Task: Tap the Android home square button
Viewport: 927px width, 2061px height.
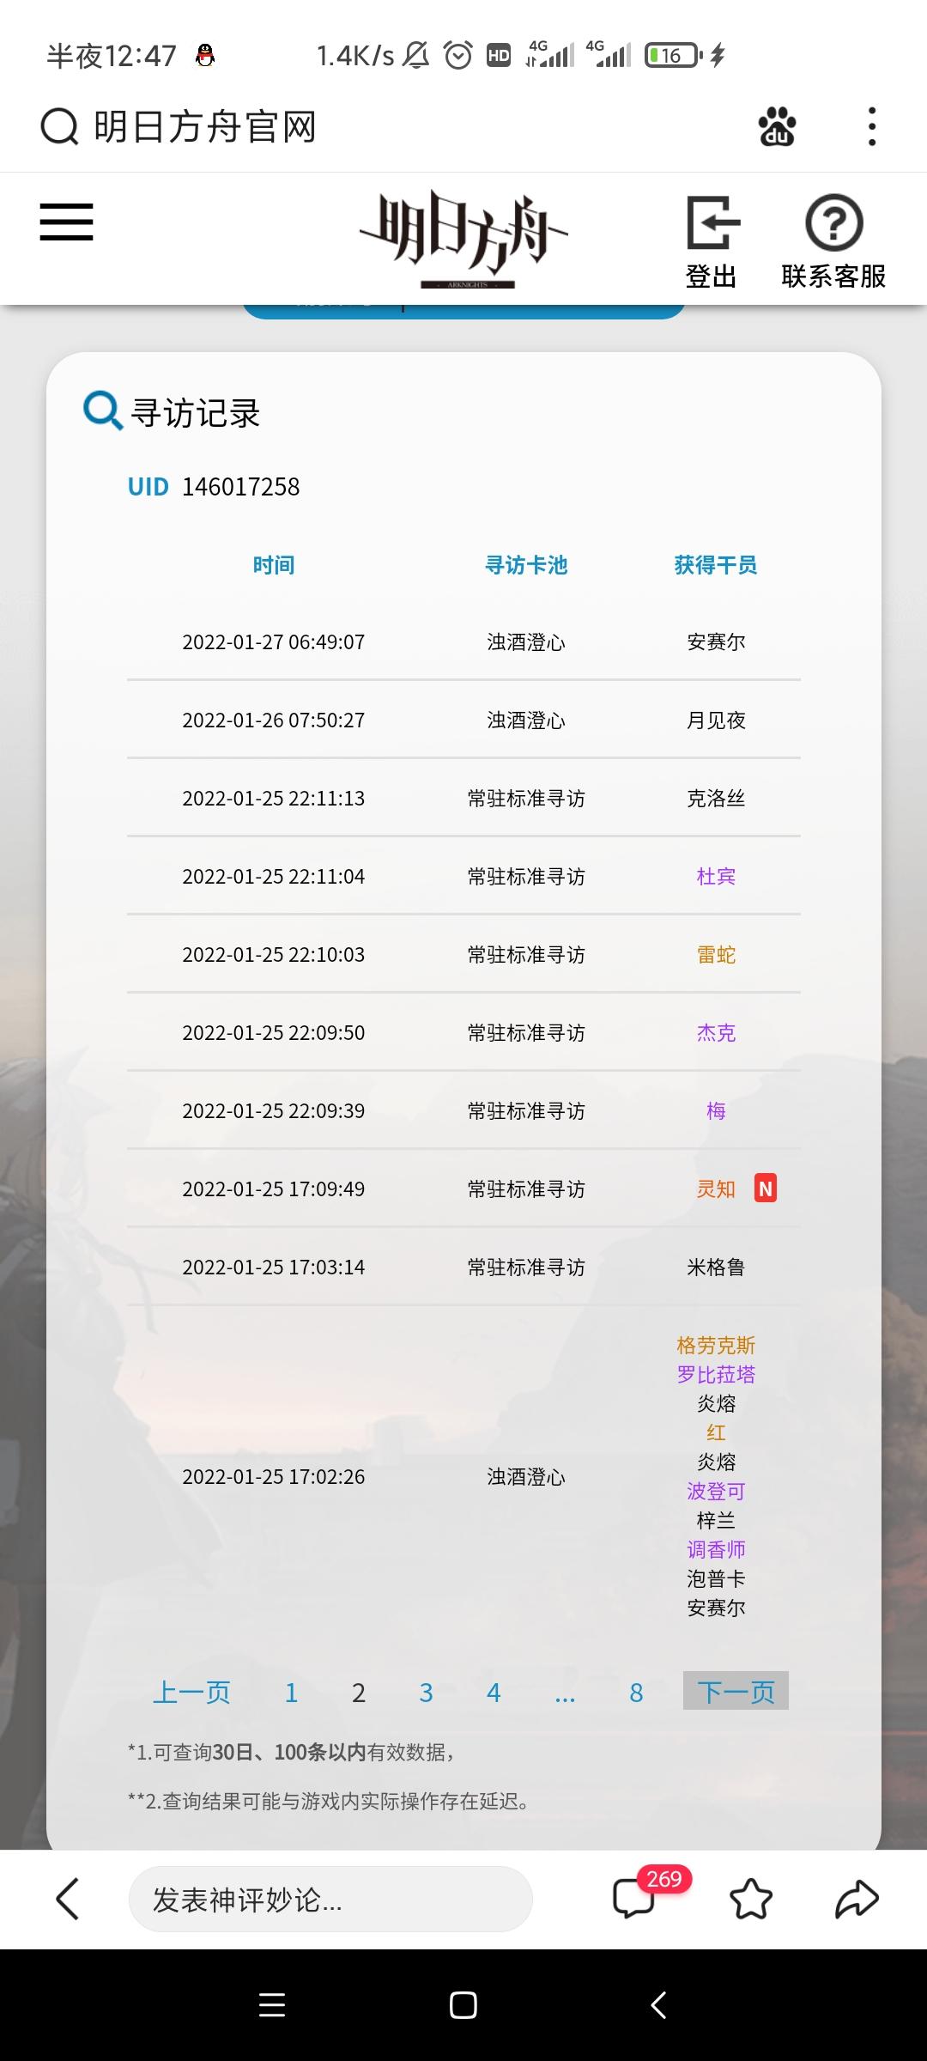Action: tap(463, 2004)
